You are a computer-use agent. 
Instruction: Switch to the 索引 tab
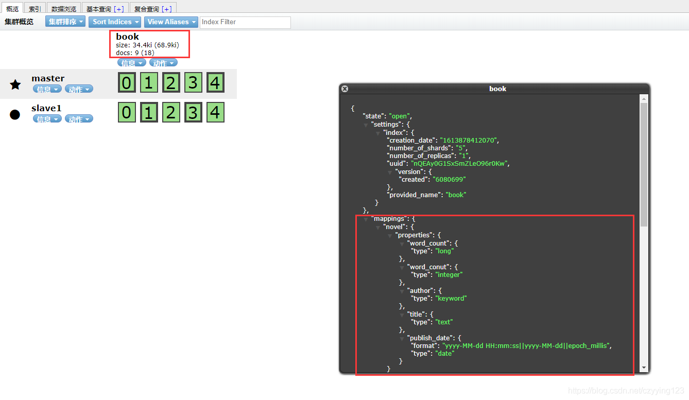[35, 8]
